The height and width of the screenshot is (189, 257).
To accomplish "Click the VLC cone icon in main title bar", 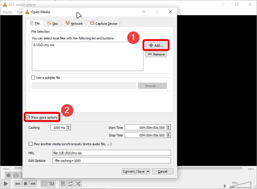I will point(5,4).
